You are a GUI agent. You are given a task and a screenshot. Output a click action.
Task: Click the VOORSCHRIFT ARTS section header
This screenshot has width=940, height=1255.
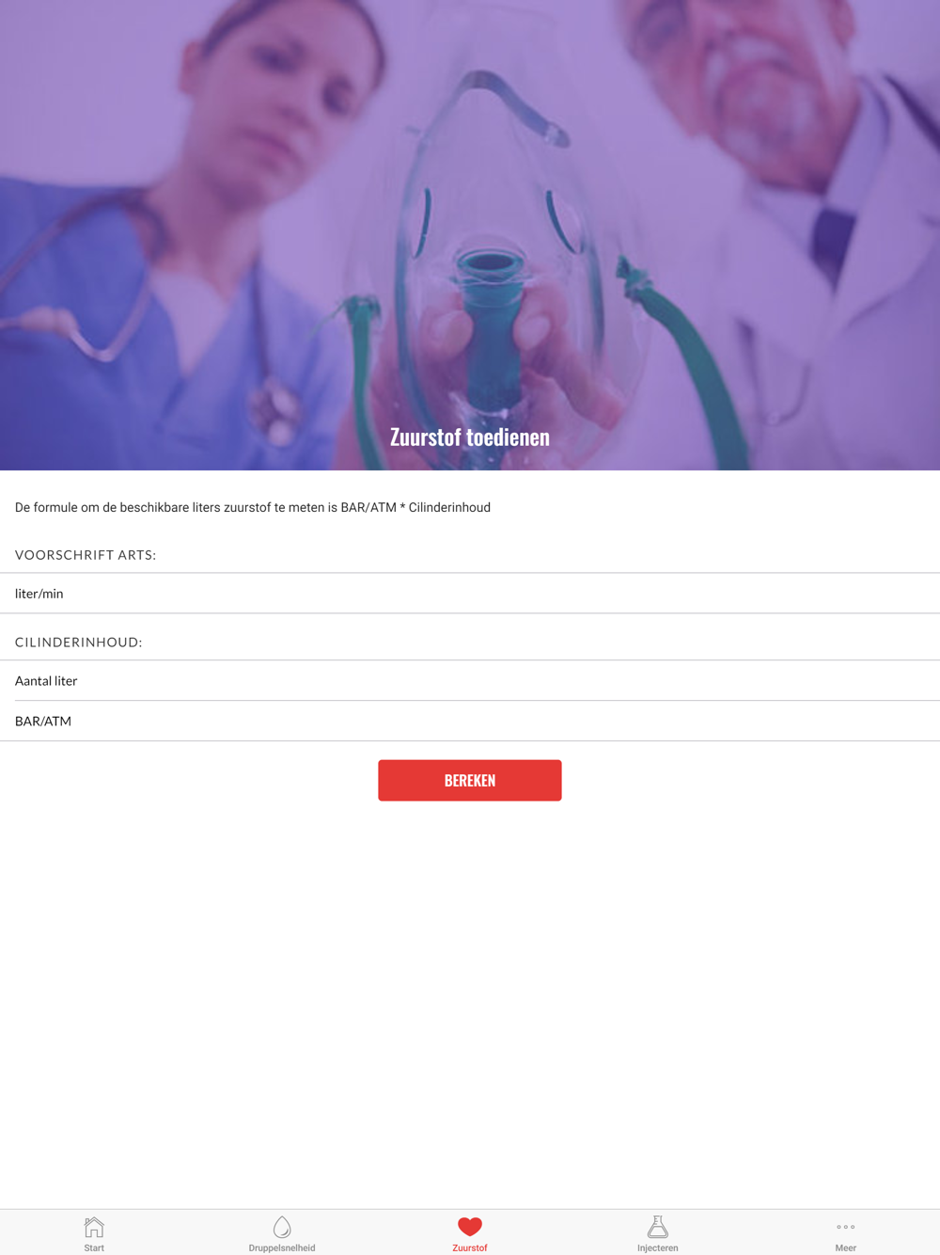pyautogui.click(x=86, y=555)
